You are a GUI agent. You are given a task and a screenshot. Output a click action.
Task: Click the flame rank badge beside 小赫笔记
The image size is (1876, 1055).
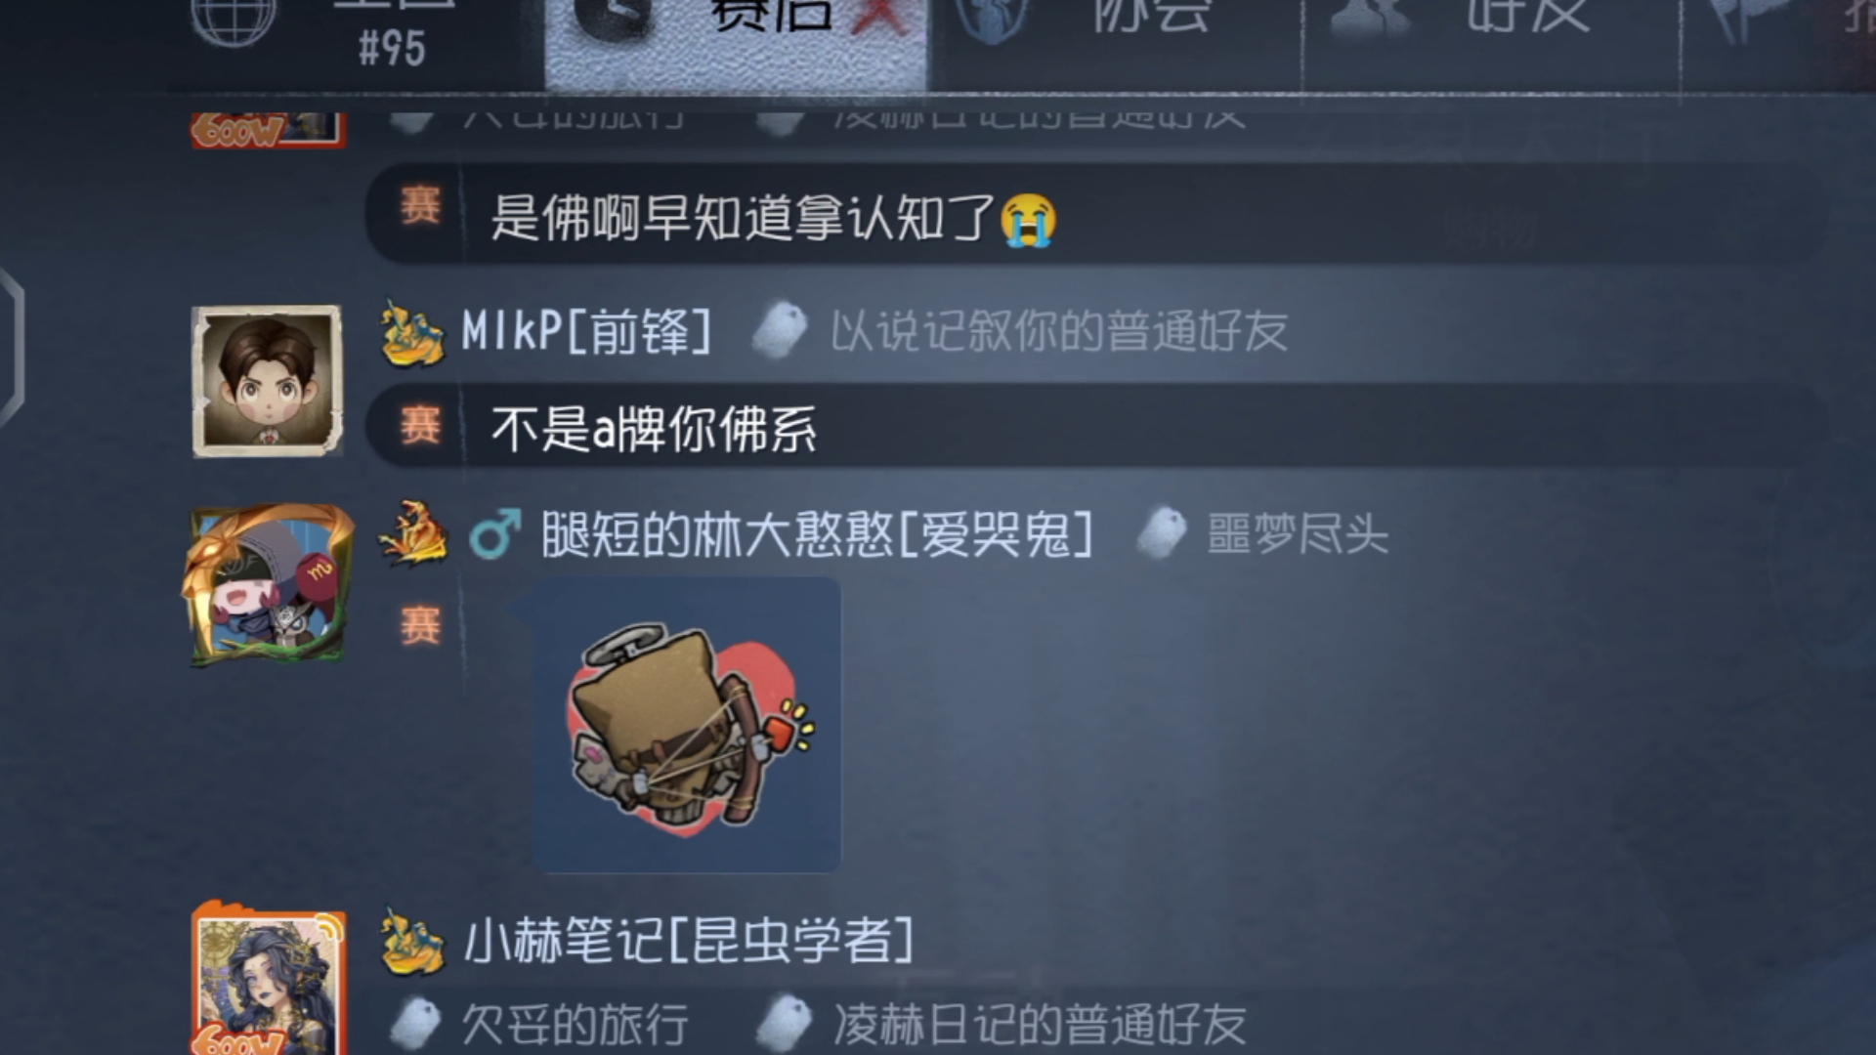click(x=412, y=941)
